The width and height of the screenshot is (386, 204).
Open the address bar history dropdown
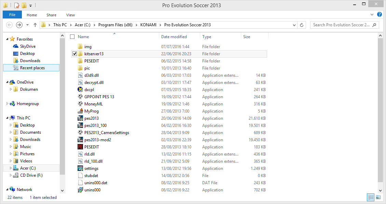[294, 25]
